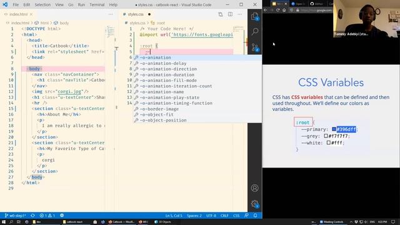
Task: Select the -o-animation-timing-function suggestion
Action: 197,103
